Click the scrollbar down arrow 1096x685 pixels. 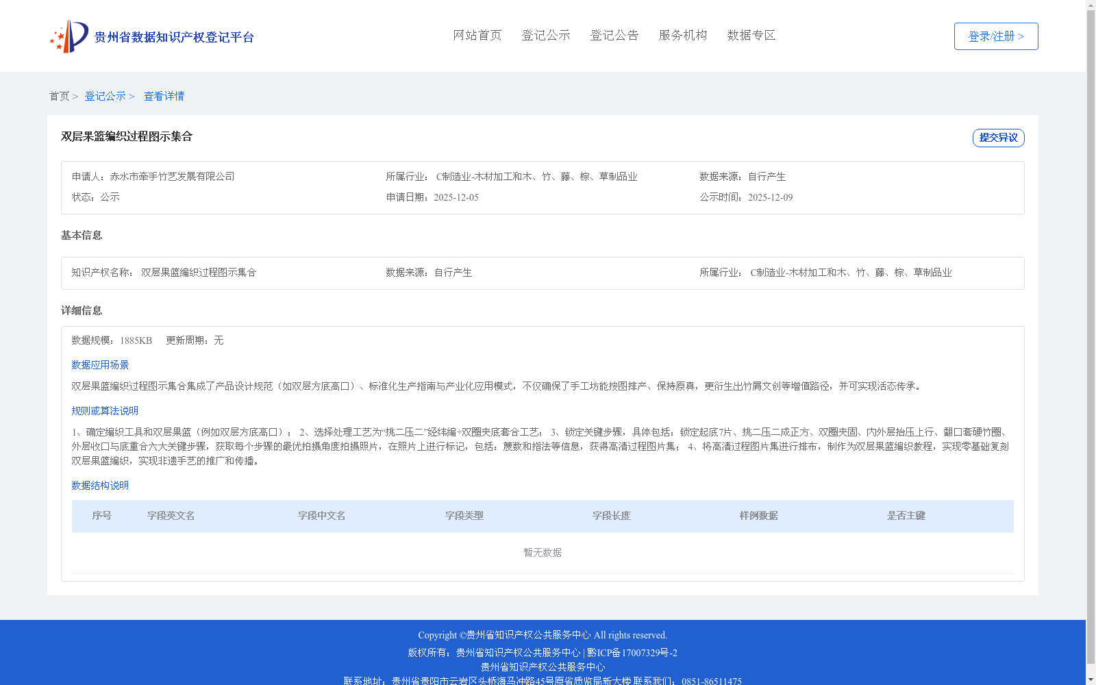[x=1091, y=680]
